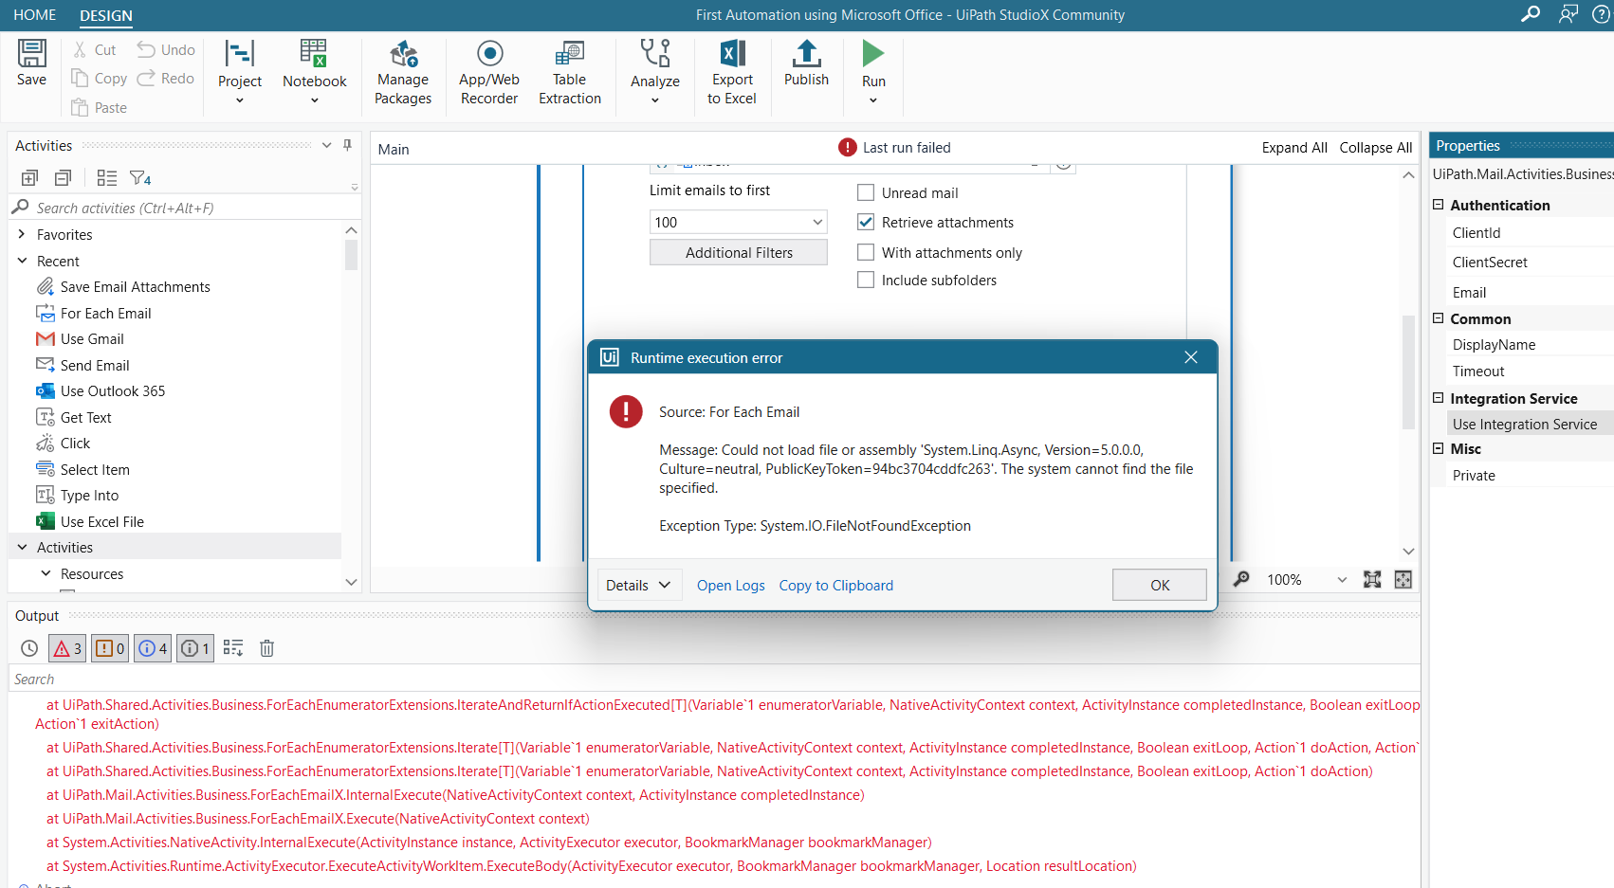Image resolution: width=1614 pixels, height=888 pixels.
Task: Open Logs from the error dialog
Action: (x=730, y=586)
